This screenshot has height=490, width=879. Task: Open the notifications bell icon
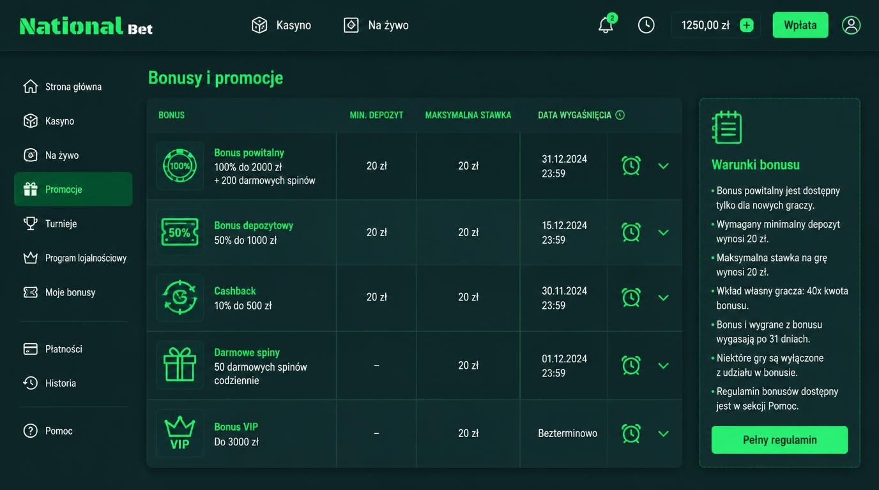pos(606,25)
